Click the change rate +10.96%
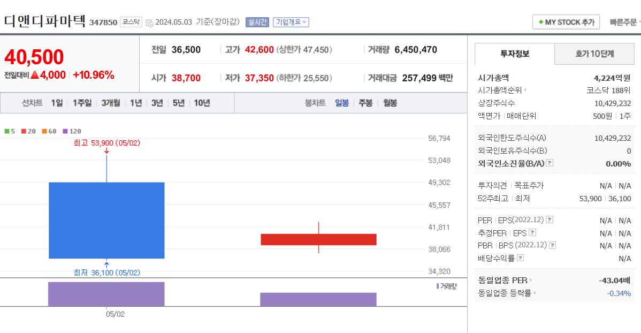 [94, 75]
